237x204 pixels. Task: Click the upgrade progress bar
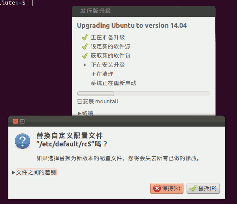pyautogui.click(x=144, y=94)
